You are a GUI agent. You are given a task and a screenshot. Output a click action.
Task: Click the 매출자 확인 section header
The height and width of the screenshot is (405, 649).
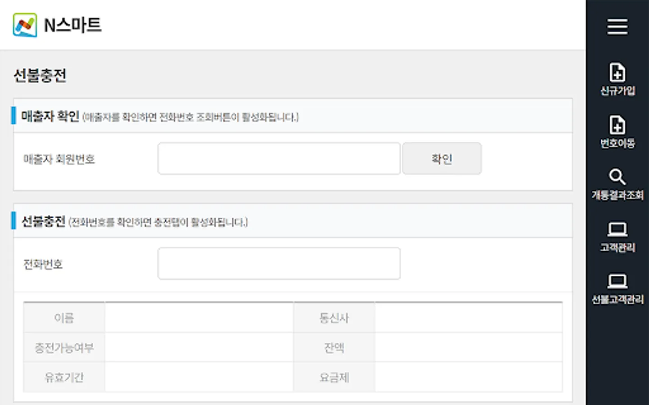pyautogui.click(x=50, y=117)
